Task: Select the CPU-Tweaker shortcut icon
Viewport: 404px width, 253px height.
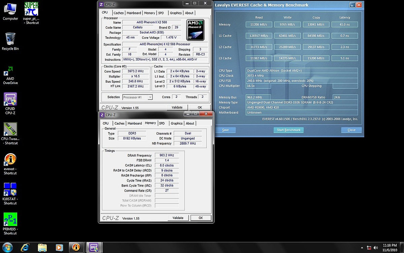Action: (x=10, y=134)
